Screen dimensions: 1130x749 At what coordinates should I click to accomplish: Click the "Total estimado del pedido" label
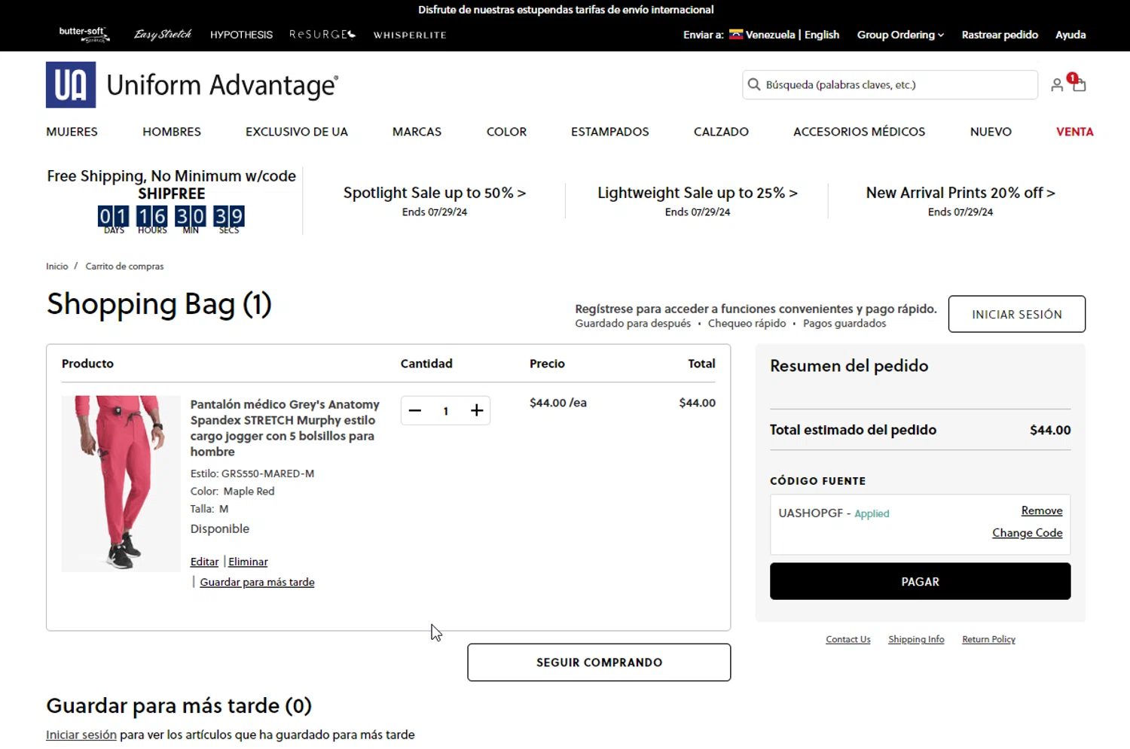853,430
